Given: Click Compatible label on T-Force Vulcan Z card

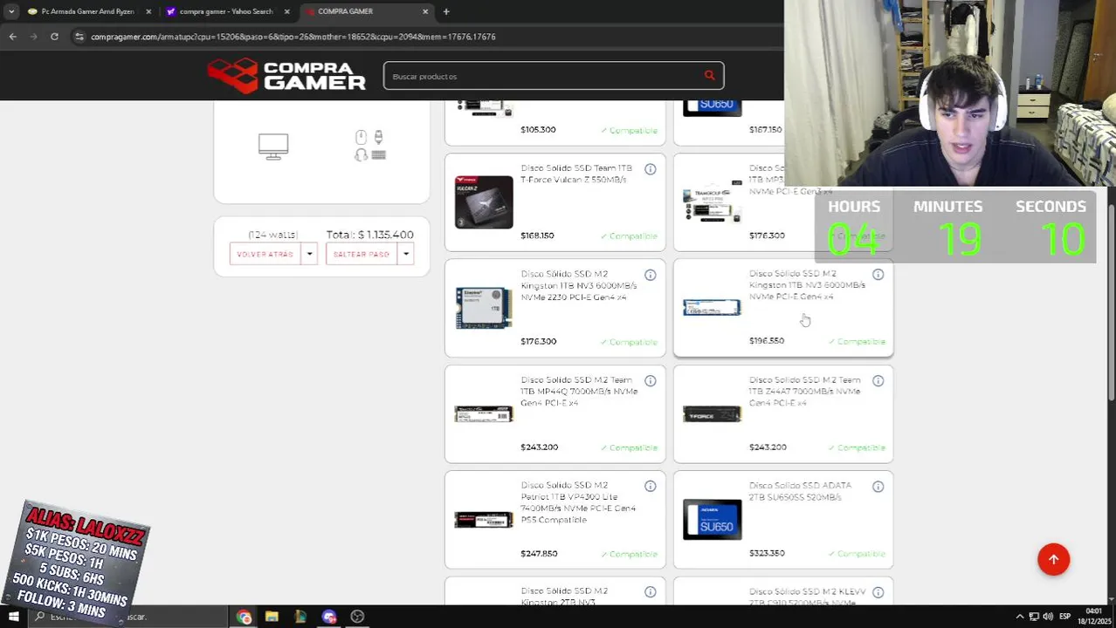Looking at the screenshot, I should click(x=629, y=235).
